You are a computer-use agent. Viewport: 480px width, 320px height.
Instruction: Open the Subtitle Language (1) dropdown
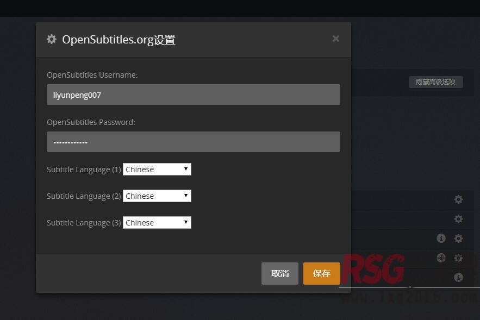157,170
